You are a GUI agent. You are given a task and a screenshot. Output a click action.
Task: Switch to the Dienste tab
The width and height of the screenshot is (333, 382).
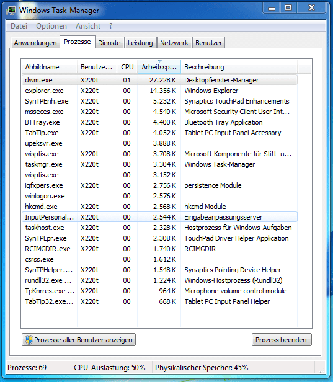tap(109, 43)
